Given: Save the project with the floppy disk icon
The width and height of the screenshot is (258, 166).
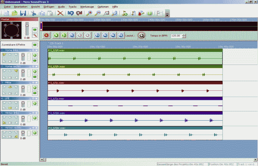Looking at the screenshot, I should tap(23, 14).
